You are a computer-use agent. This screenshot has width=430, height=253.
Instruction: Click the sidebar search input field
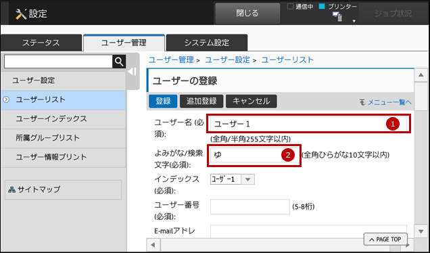click(x=58, y=62)
